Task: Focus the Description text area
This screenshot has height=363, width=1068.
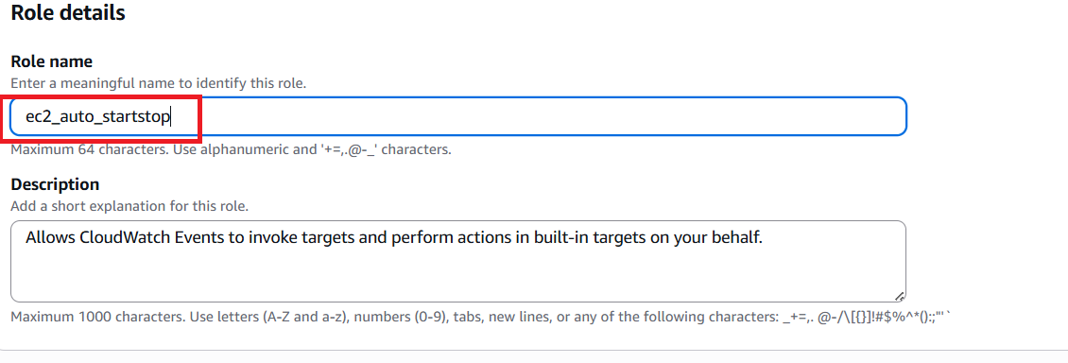Action: pyautogui.click(x=458, y=262)
